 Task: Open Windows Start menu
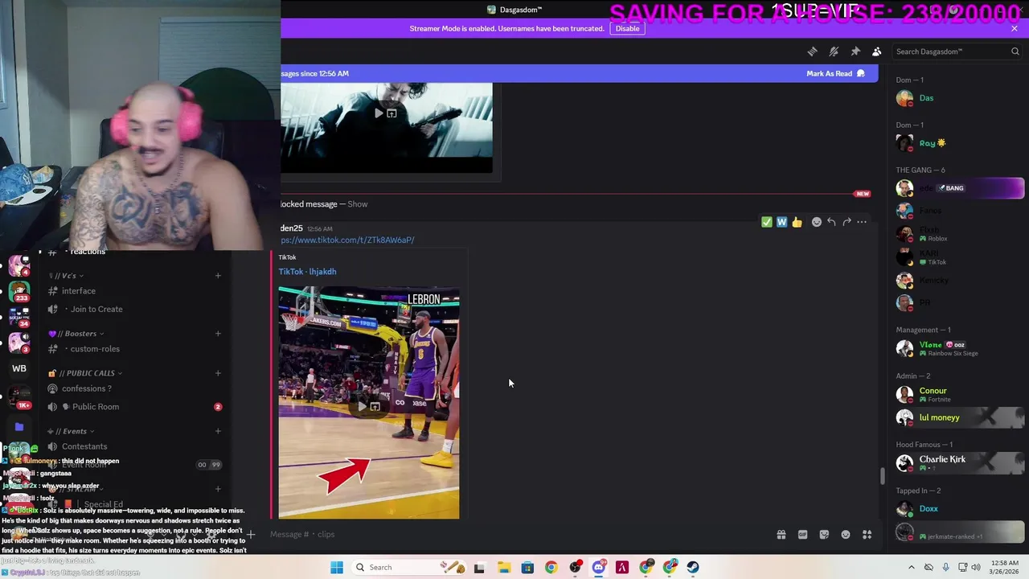(337, 568)
